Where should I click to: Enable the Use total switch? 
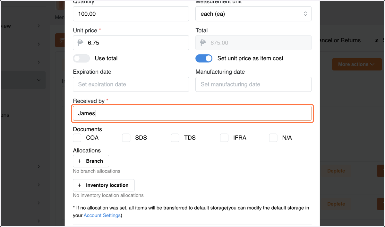click(81, 58)
